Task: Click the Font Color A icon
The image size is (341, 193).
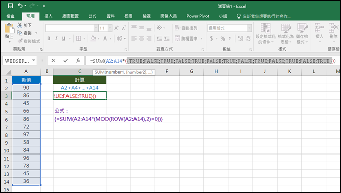Action: pos(105,38)
